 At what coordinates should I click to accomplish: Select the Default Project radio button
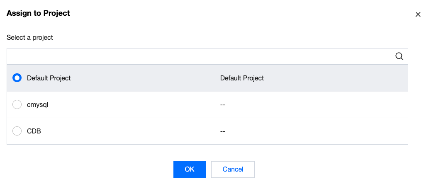[x=17, y=78]
